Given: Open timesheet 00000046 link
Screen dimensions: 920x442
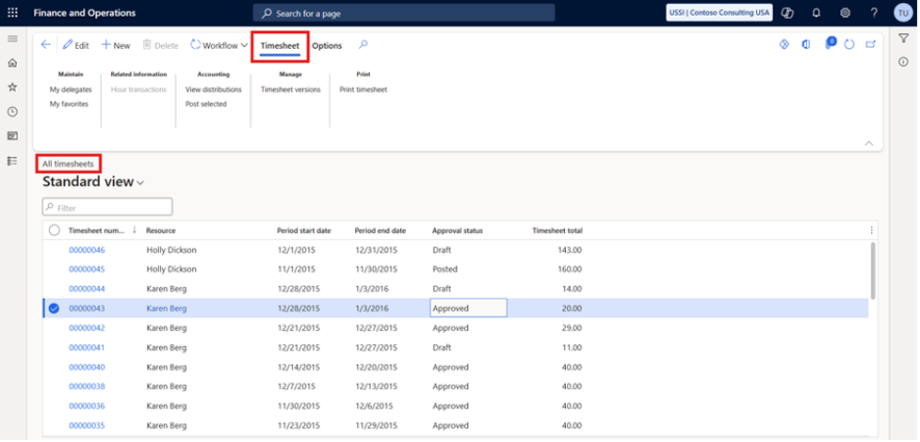Looking at the screenshot, I should [x=87, y=250].
